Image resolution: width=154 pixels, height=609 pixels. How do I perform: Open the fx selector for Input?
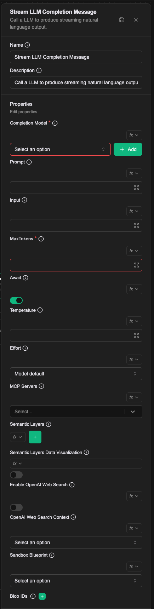click(x=134, y=211)
